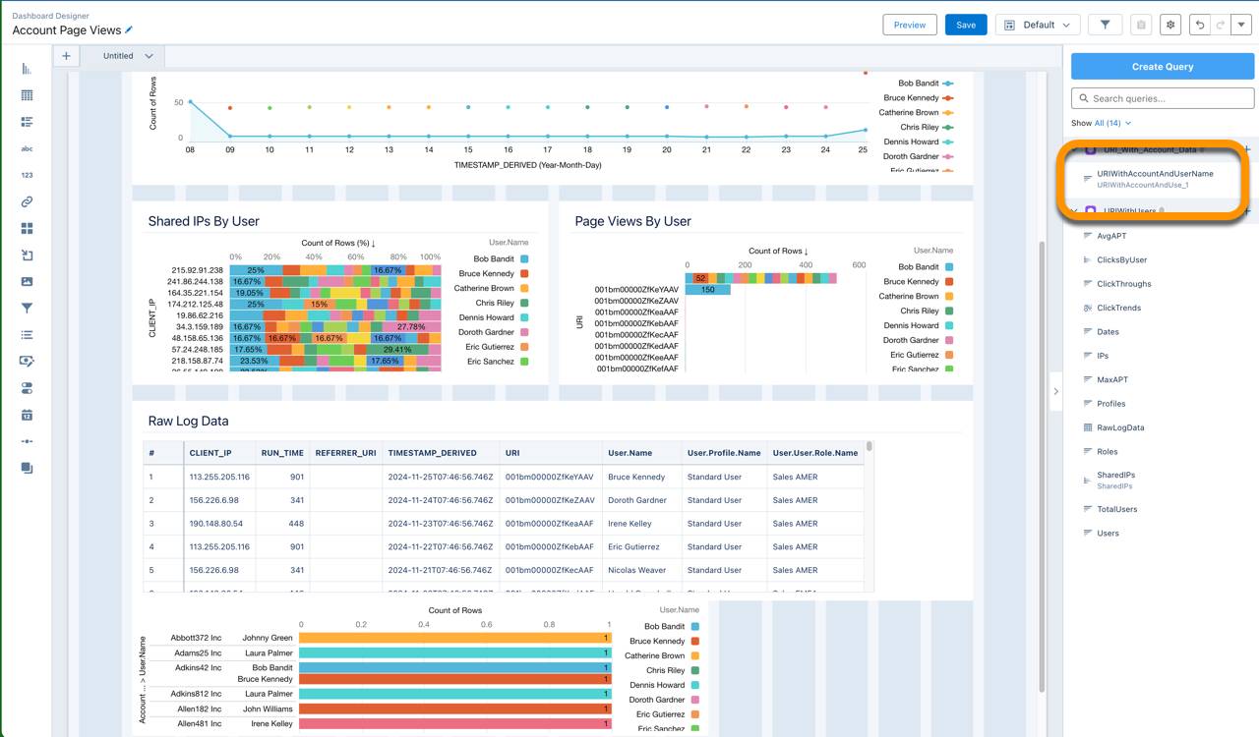Select the component widget icon with arrow
The height and width of the screenshot is (737, 1259).
pyautogui.click(x=27, y=255)
